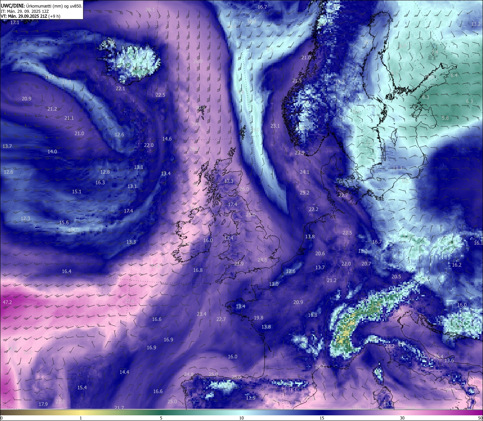Image resolution: width=483 pixels, height=421 pixels.
Task: Click the 13.2 value at top right
Action: click(x=476, y=24)
